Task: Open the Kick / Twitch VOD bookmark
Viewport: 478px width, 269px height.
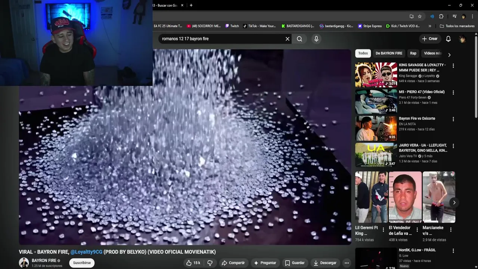Action: (x=403, y=26)
